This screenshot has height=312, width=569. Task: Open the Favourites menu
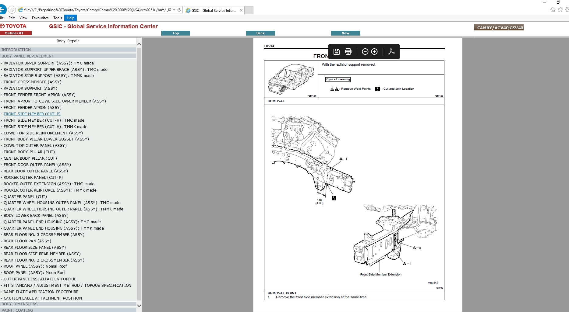pyautogui.click(x=40, y=18)
